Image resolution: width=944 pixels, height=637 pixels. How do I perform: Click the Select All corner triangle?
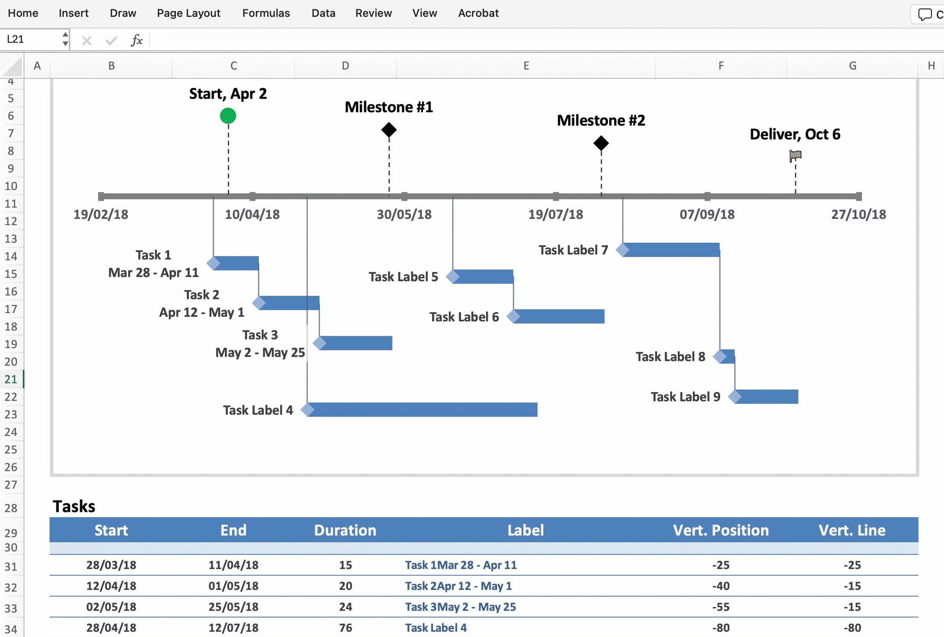(x=13, y=67)
